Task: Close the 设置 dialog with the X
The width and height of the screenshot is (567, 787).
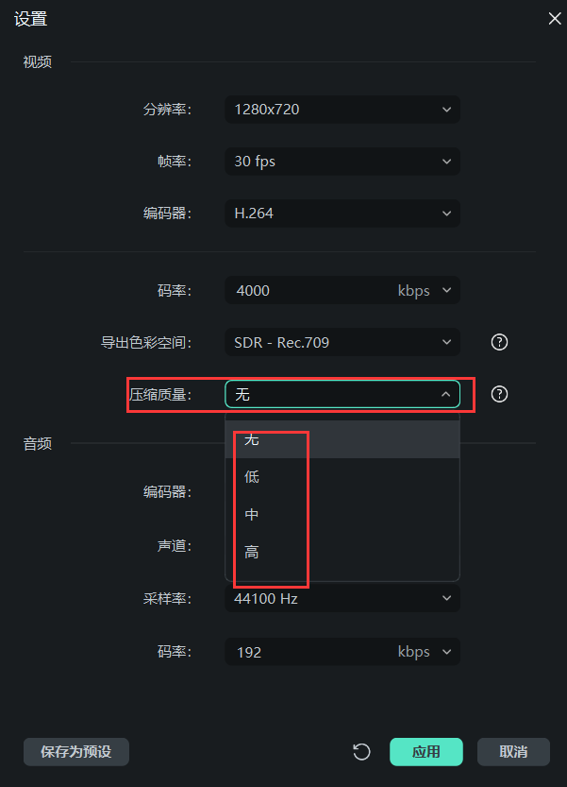Action: (555, 18)
